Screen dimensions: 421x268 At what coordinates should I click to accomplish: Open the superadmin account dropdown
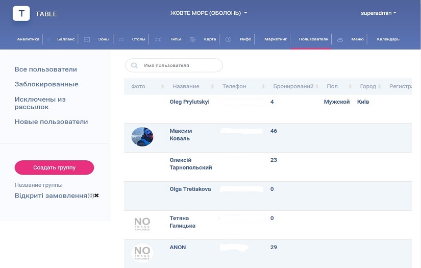tap(378, 13)
